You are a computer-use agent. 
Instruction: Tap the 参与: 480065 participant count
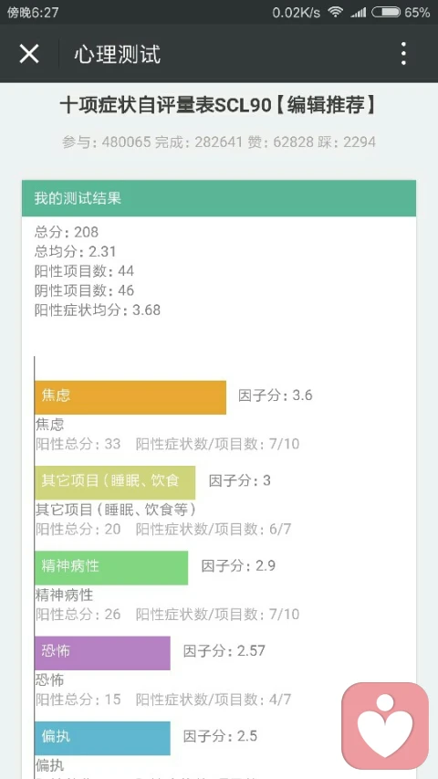106,142
